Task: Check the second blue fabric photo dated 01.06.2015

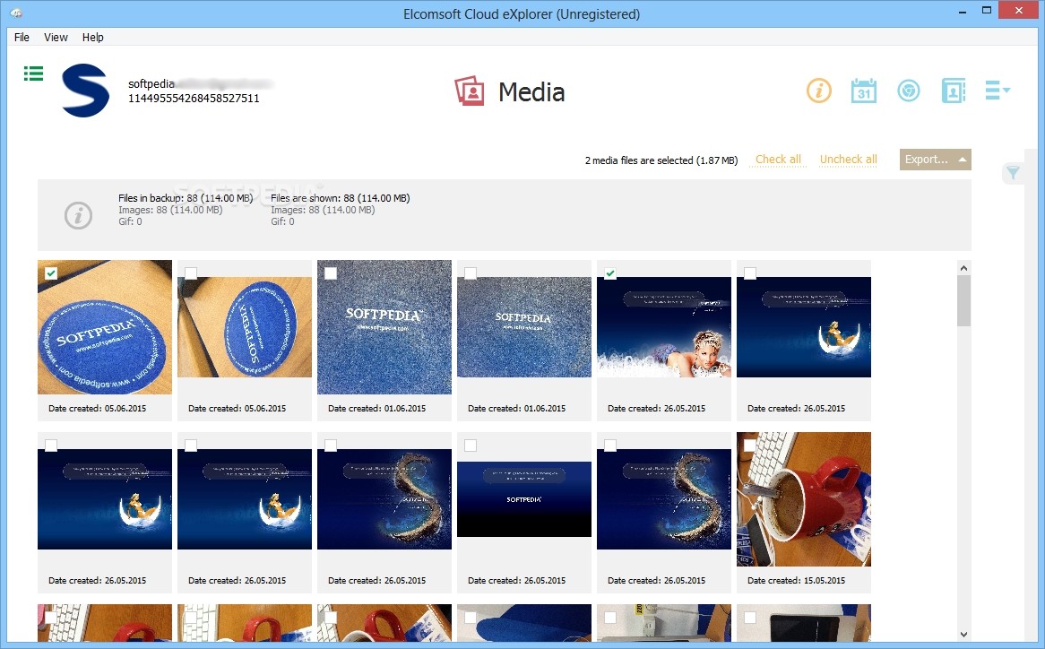Action: pos(471,273)
